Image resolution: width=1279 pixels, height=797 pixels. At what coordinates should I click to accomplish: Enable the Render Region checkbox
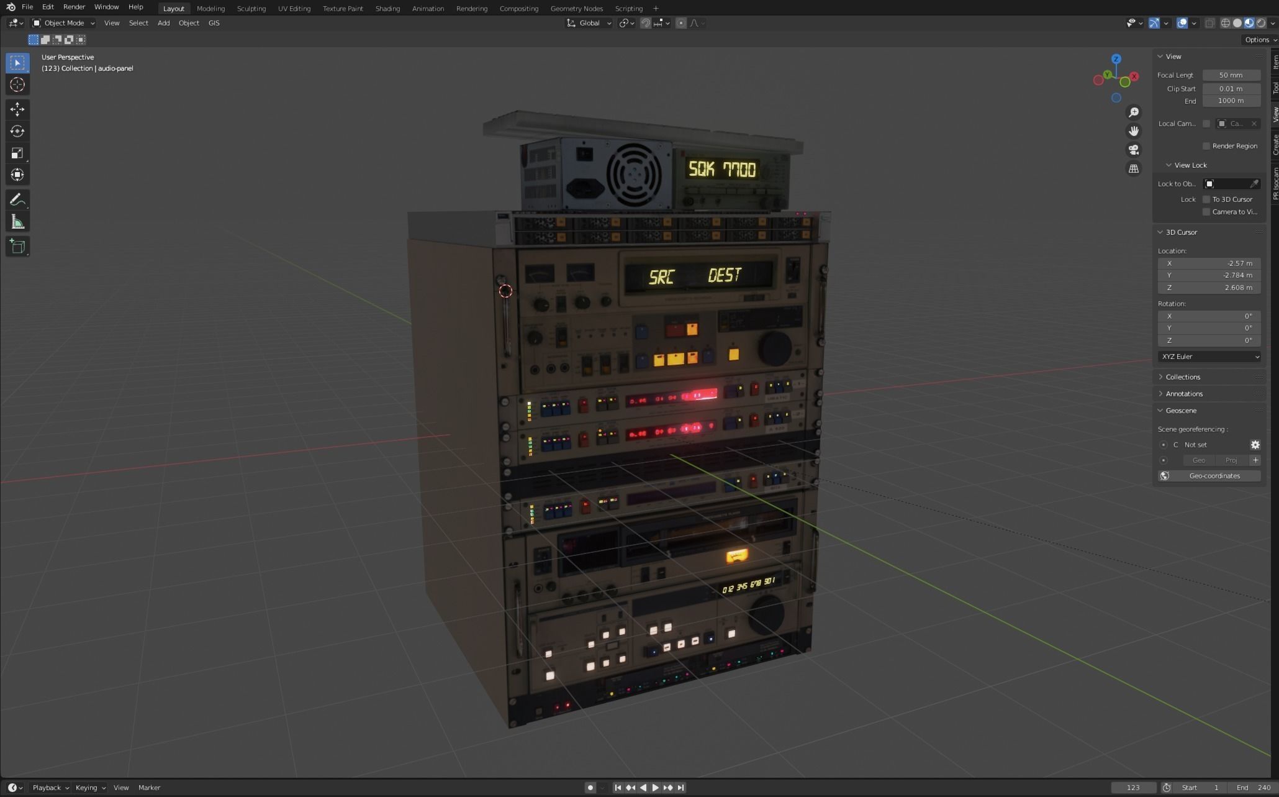click(1206, 146)
